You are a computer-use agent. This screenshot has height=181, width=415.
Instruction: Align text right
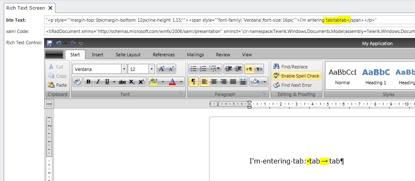coord(224,82)
